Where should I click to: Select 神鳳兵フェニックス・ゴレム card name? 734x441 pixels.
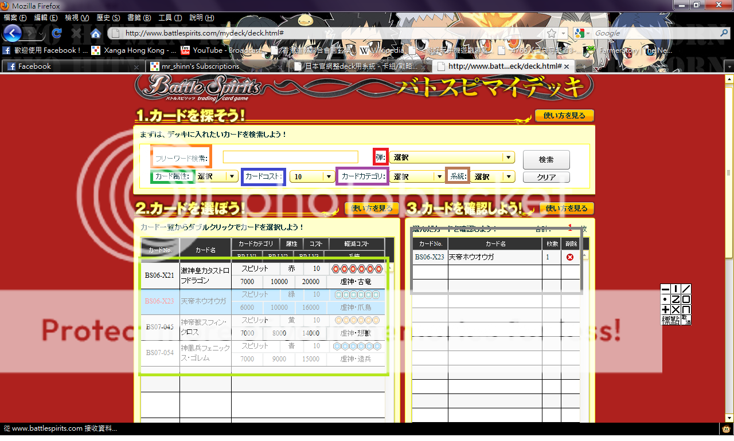tap(205, 353)
